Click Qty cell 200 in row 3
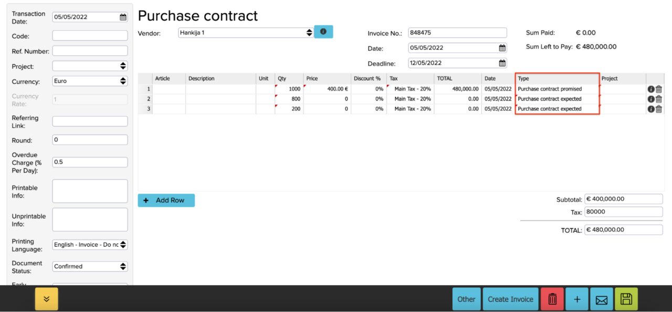 pos(289,109)
